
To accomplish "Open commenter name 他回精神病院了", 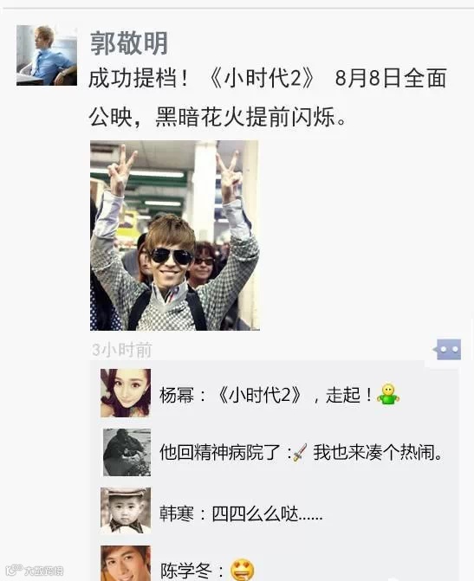I will [219, 453].
